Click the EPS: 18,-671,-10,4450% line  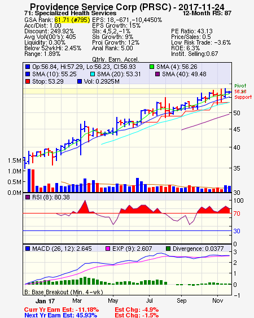point(127,20)
